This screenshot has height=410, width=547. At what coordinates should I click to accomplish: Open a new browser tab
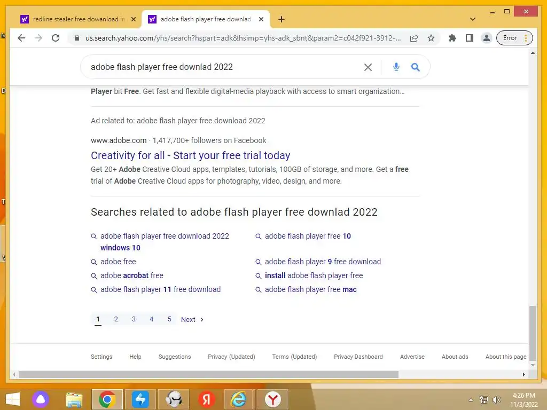[x=282, y=19]
